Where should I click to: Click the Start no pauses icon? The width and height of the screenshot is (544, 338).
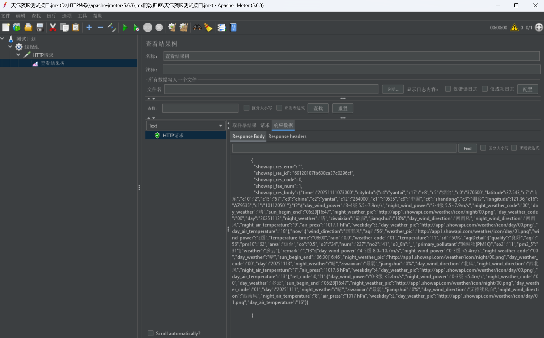coord(136,27)
